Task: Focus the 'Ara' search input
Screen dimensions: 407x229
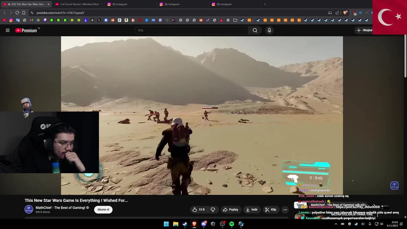Action: [191, 30]
